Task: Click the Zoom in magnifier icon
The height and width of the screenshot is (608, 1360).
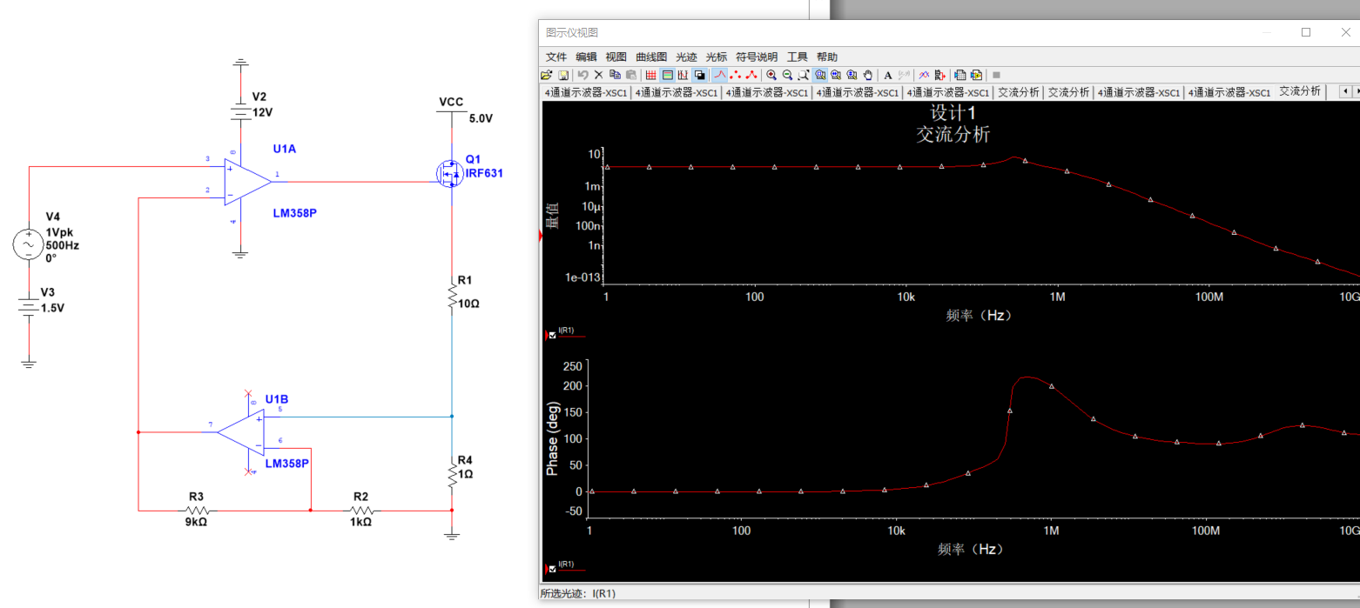Action: pyautogui.click(x=771, y=75)
